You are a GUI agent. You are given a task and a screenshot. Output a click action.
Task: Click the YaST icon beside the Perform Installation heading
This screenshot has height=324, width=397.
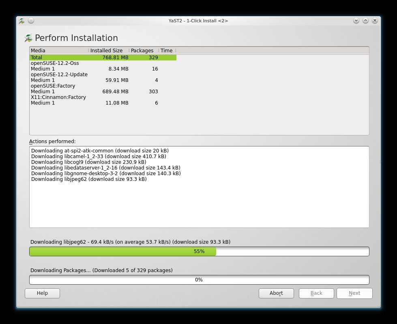coord(28,38)
